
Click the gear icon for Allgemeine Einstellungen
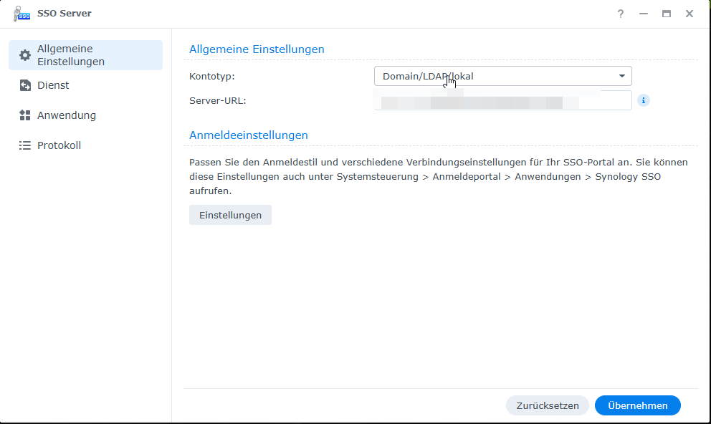point(25,55)
